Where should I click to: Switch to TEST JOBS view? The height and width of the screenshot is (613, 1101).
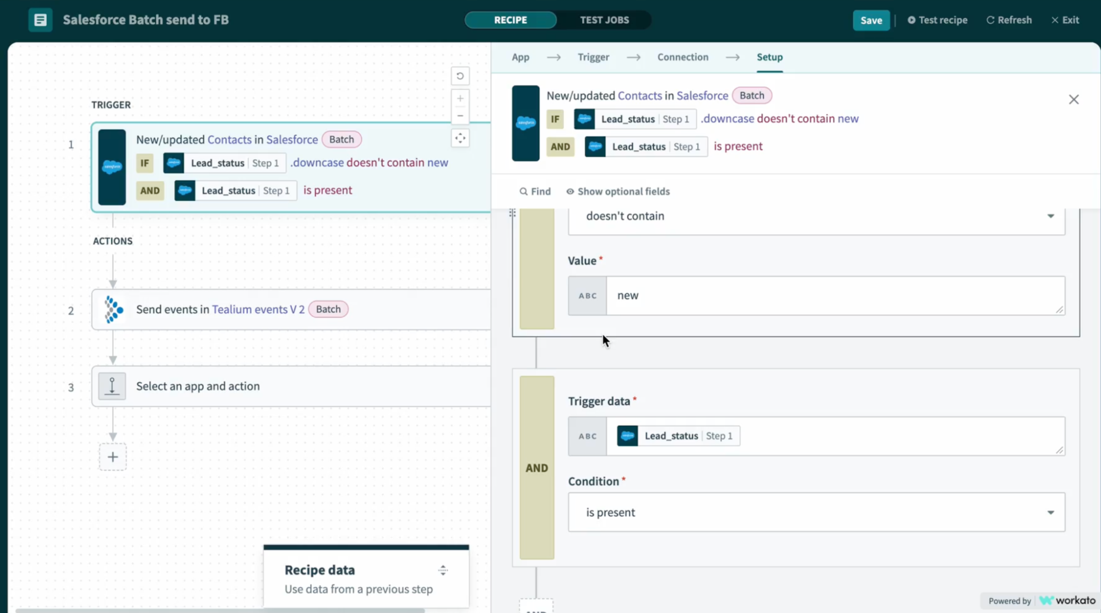604,20
